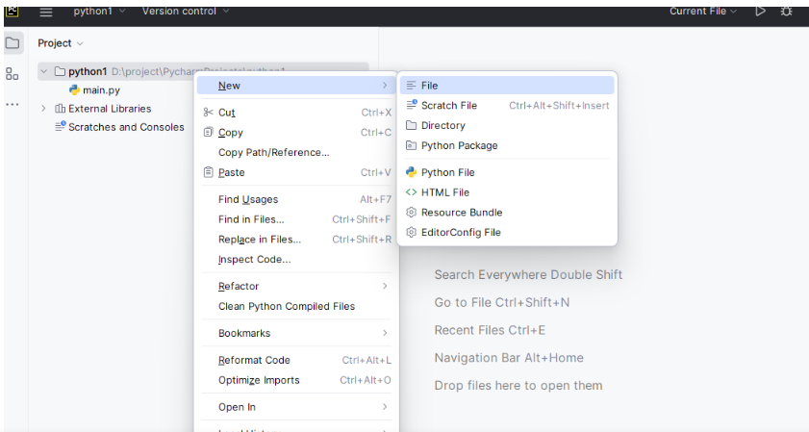Viewport: 809px width, 432px height.
Task: Create a new Python File
Action: 507,172
